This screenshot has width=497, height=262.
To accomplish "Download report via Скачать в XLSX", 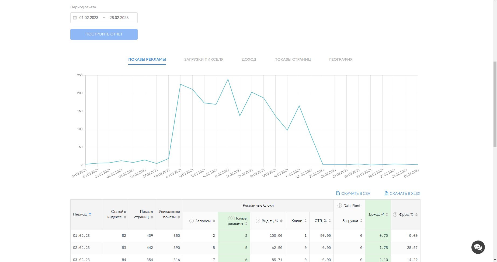I will [x=402, y=193].
